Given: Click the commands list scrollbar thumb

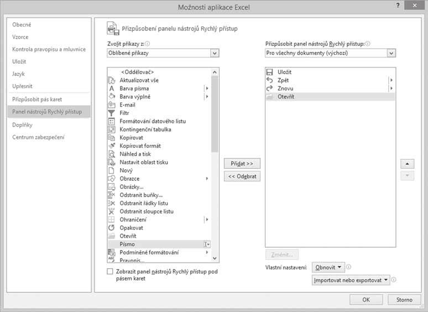Looking at the screenshot, I should click(x=215, y=114).
